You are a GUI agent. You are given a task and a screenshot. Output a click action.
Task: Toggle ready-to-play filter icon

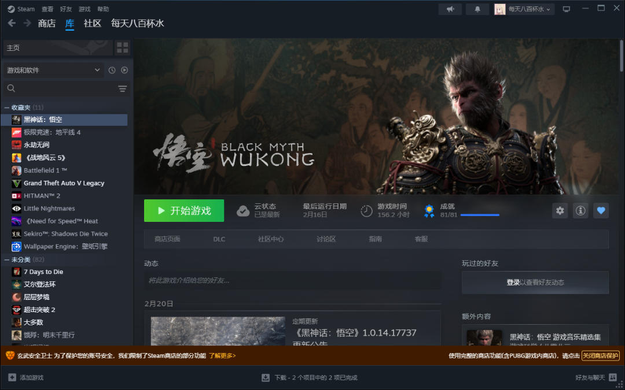point(124,70)
